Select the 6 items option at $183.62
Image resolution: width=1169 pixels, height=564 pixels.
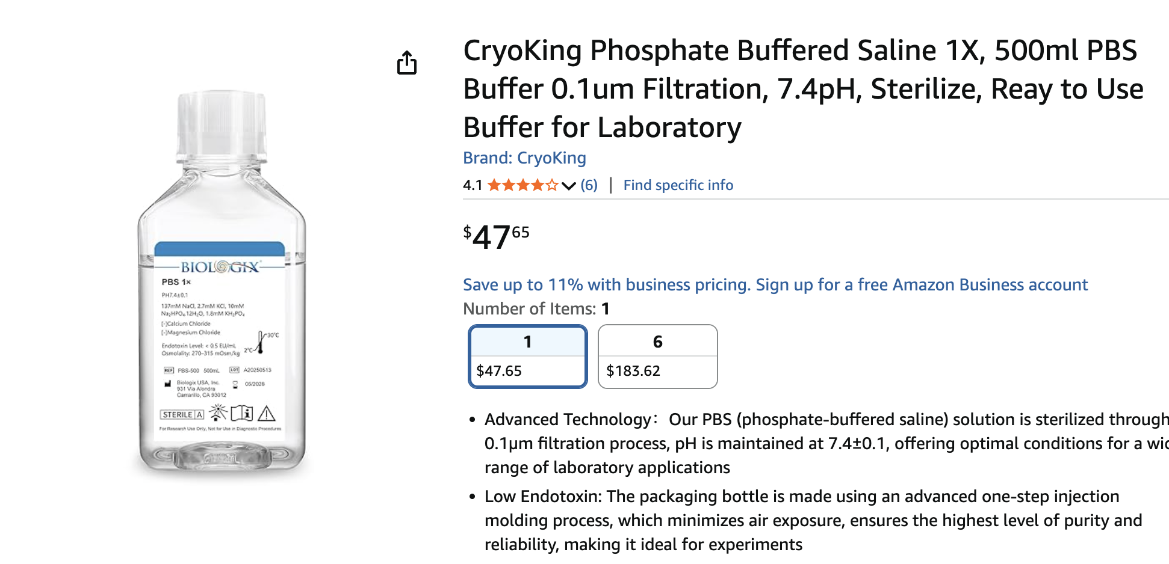657,357
